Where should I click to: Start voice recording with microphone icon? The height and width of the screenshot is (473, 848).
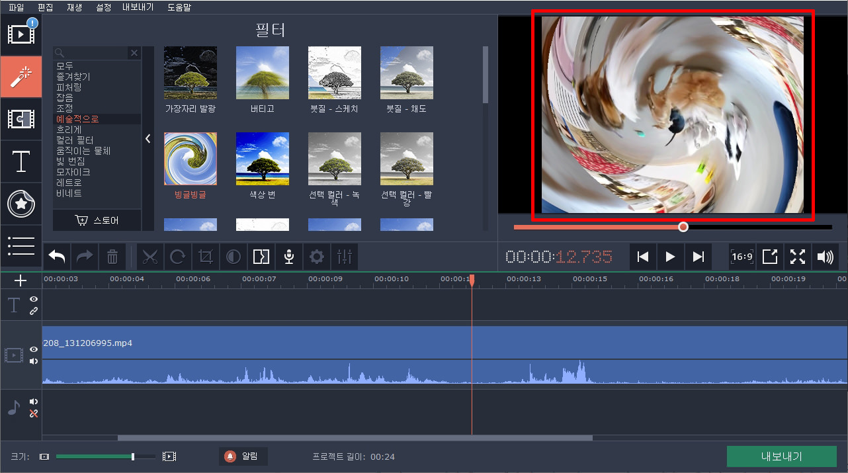[x=289, y=257]
